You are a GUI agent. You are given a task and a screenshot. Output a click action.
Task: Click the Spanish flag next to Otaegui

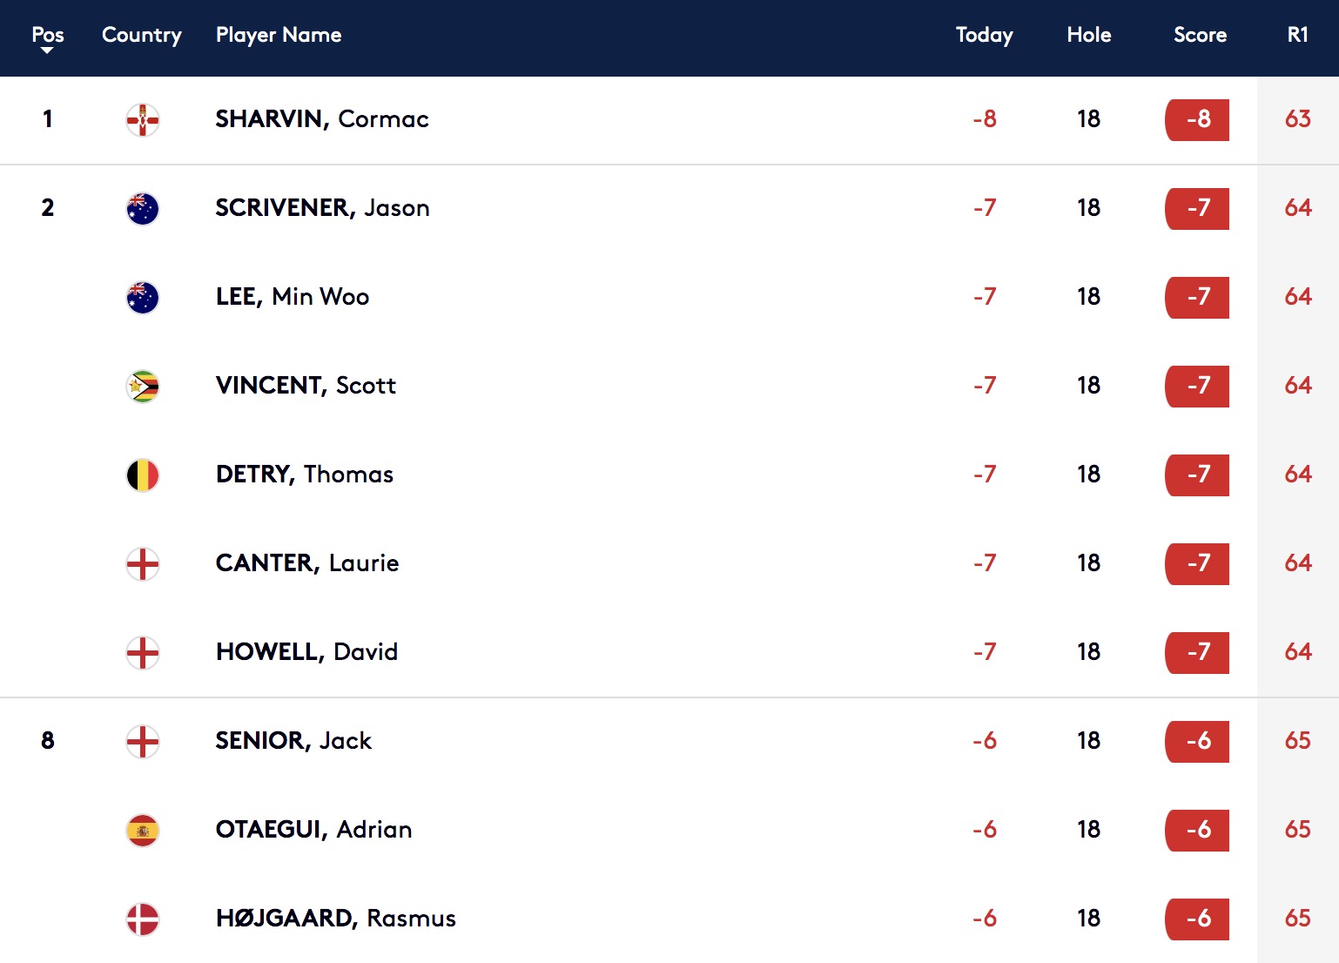[x=143, y=830]
